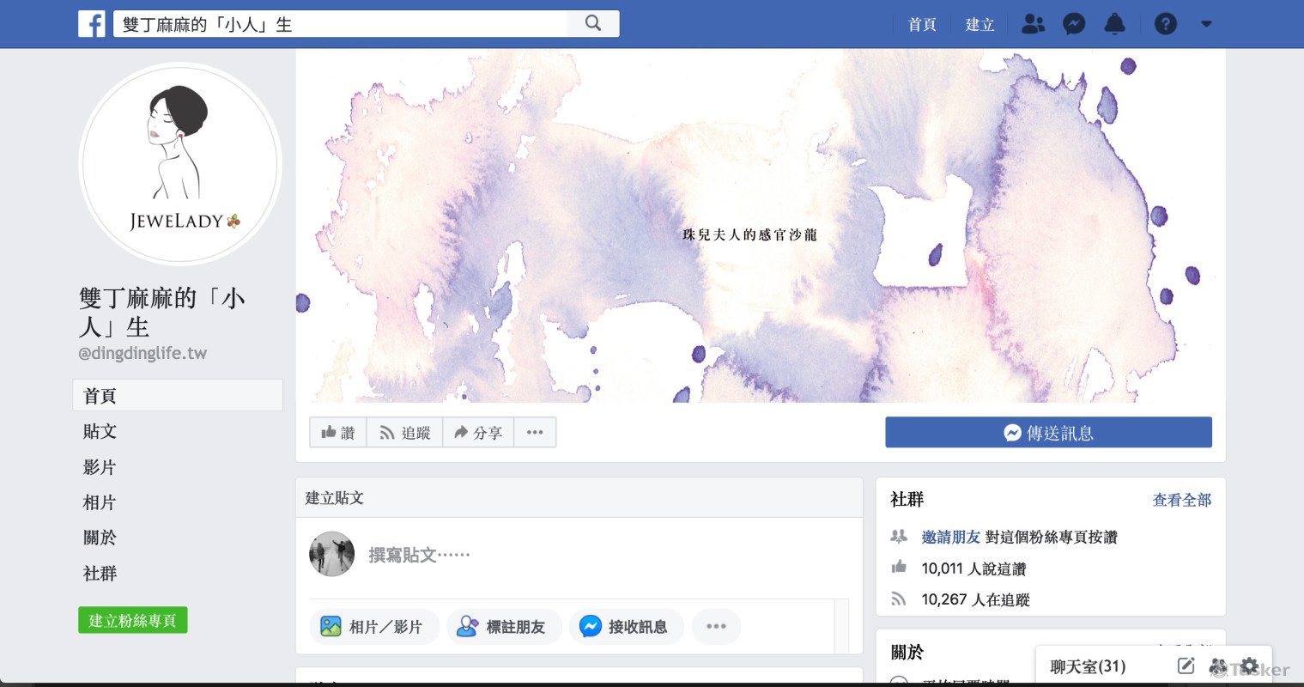
Task: Open Messenger icon in top bar
Action: click(x=1074, y=24)
